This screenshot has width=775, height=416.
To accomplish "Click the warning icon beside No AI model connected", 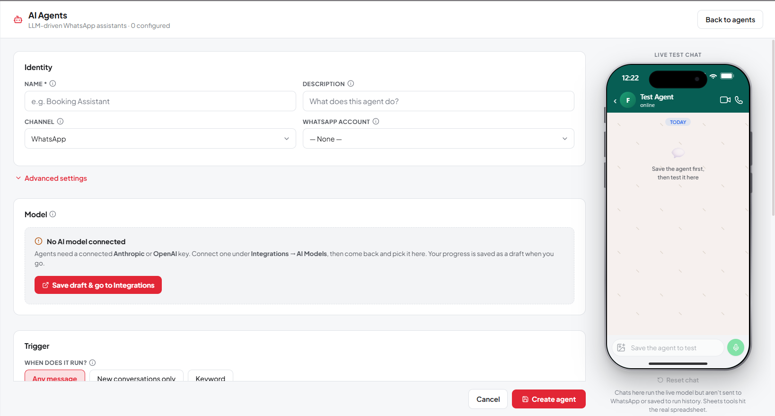I will click(x=38, y=241).
